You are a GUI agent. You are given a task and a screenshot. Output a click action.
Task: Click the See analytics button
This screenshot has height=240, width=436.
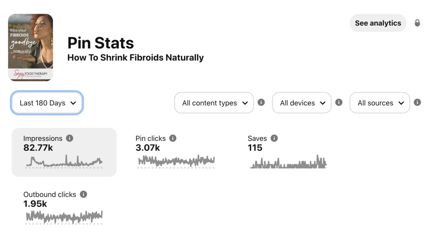click(378, 23)
